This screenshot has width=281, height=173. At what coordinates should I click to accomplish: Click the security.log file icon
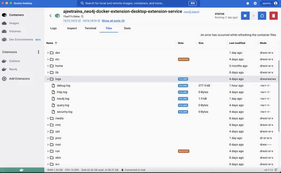coord(53,112)
